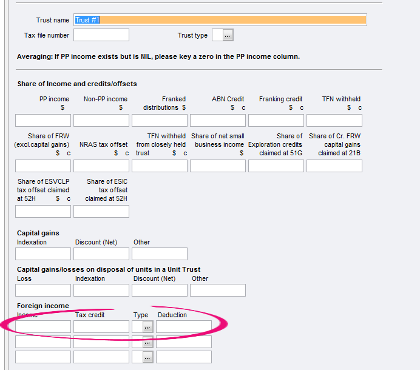This screenshot has height=370, width=420.
Task: Focus the Share of ESIC tax offset field
Action: point(101,211)
